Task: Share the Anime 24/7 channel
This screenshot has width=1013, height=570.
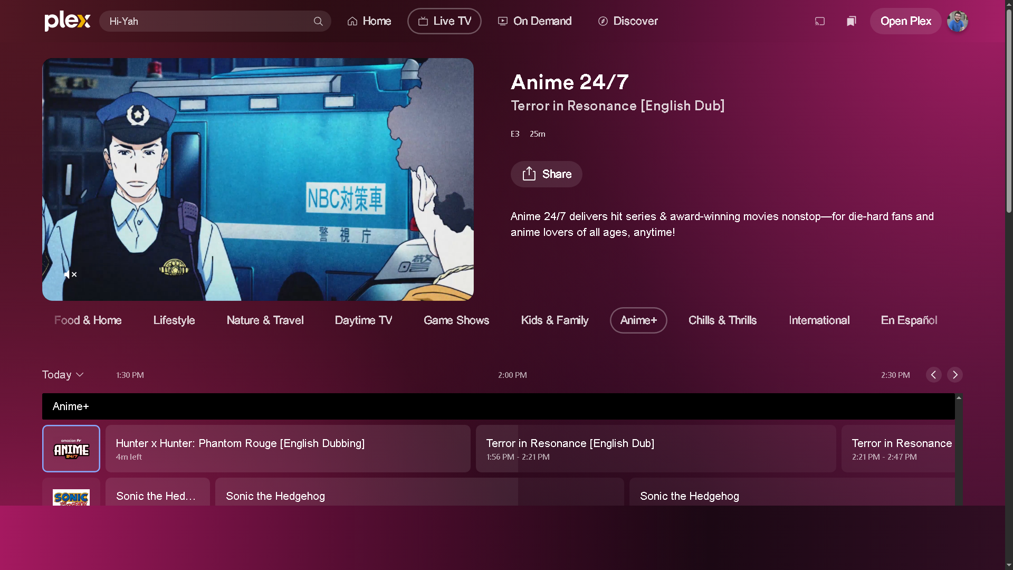Action: click(547, 174)
